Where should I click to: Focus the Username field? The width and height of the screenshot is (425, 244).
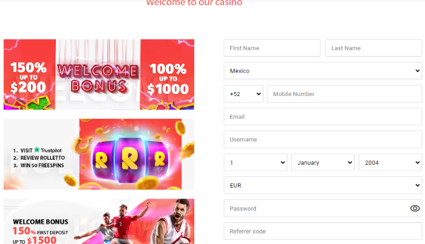(323, 139)
